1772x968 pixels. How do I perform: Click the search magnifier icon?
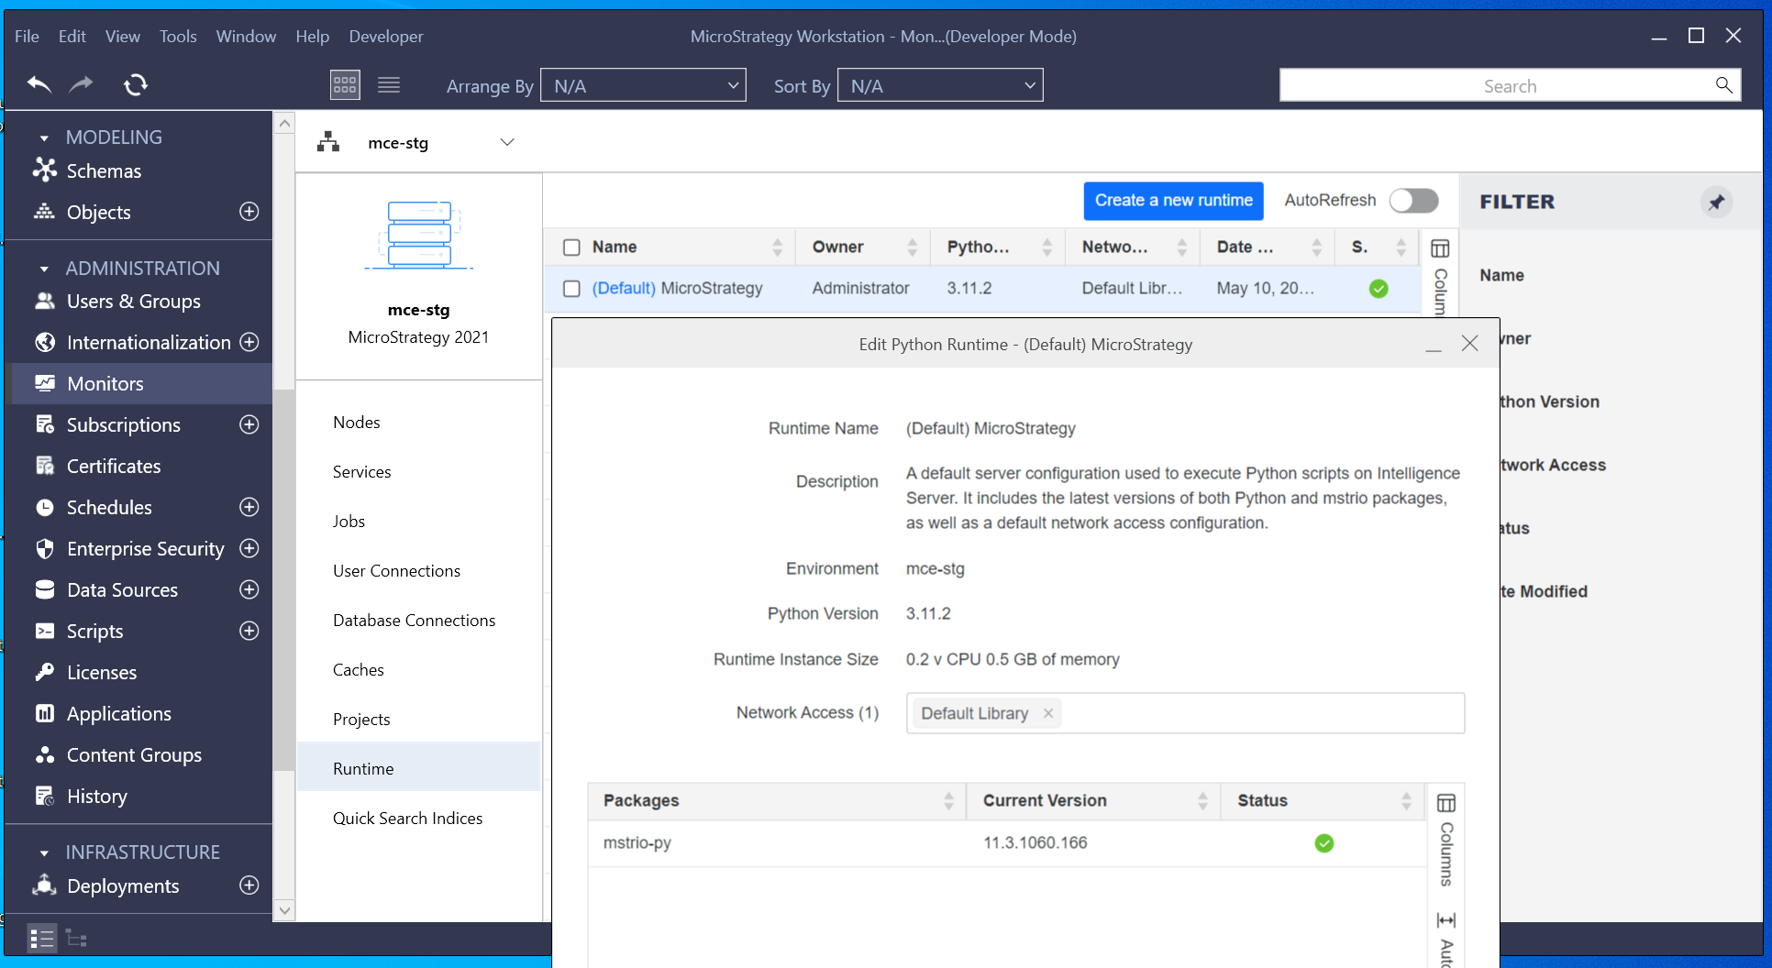[1723, 85]
